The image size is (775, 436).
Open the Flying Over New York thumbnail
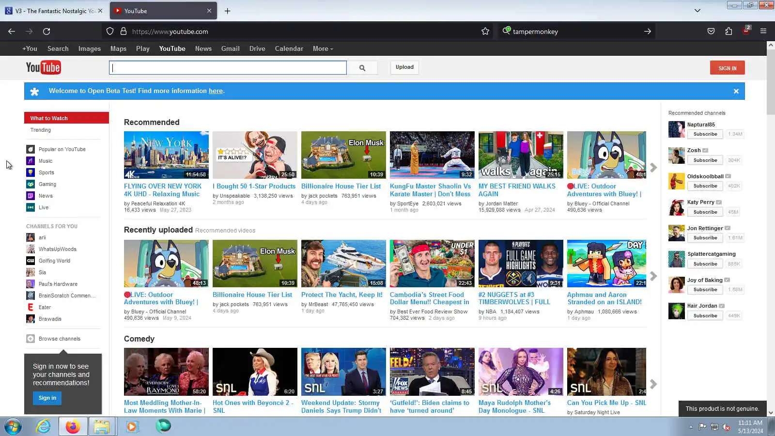166,155
